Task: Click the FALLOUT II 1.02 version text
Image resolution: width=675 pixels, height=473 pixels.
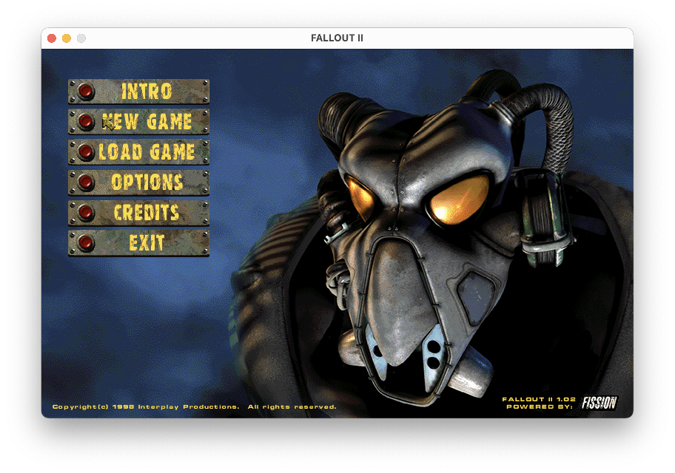Action: click(538, 399)
